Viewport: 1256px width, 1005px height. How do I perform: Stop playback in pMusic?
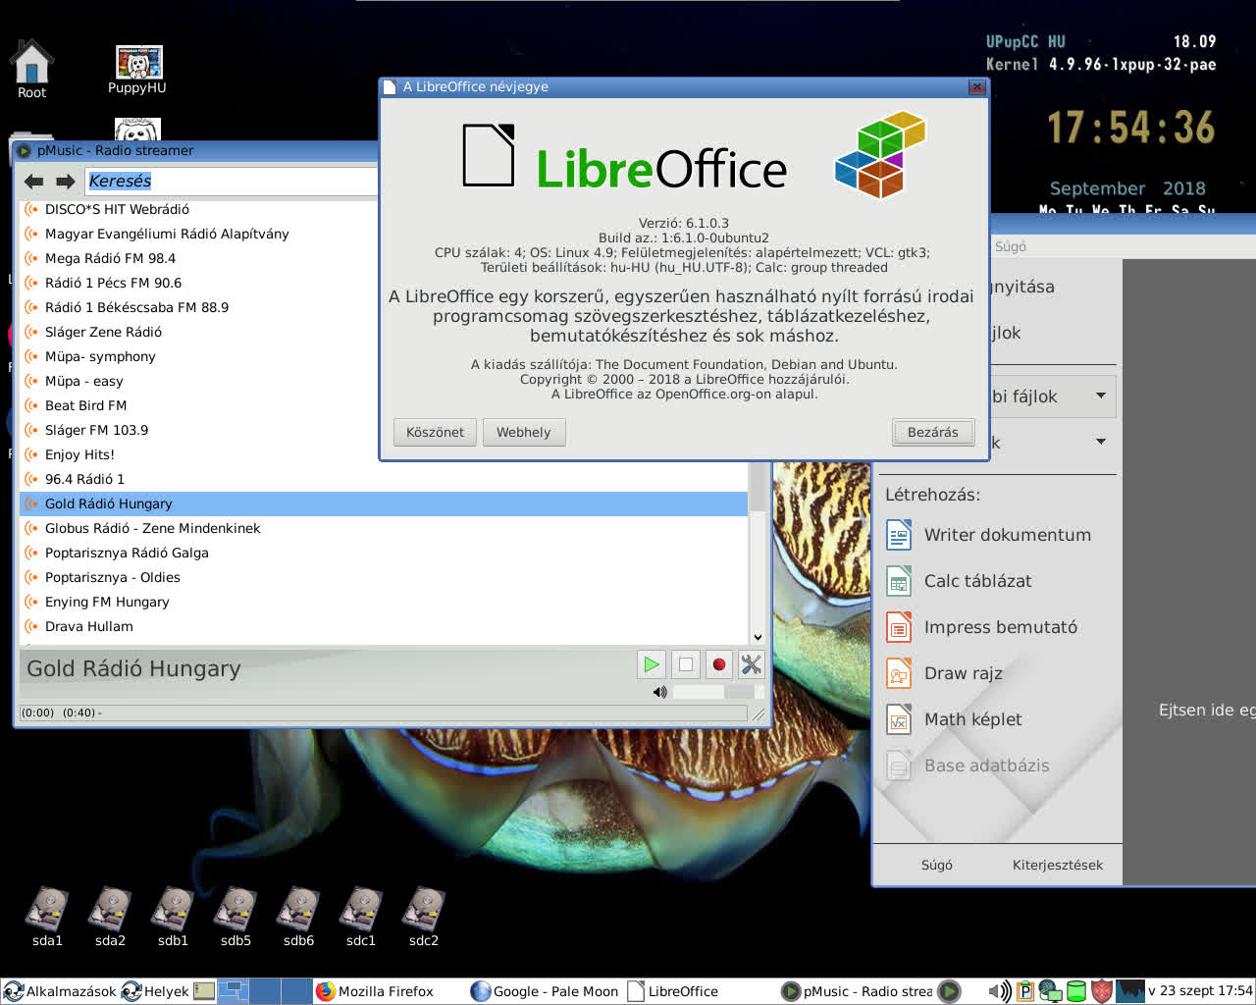(x=685, y=664)
